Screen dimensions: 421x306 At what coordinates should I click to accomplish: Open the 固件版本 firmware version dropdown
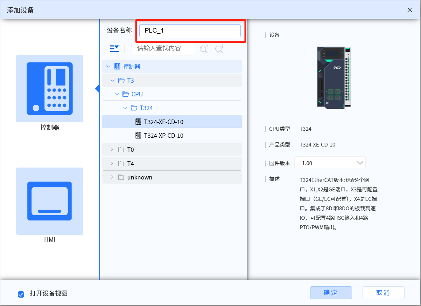[x=360, y=163]
